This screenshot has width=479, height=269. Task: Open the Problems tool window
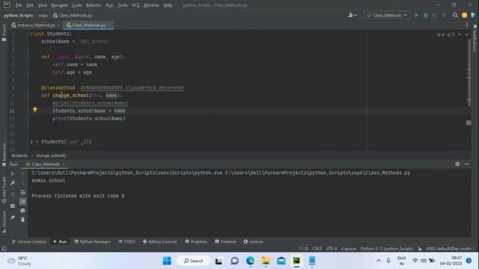pos(196,241)
